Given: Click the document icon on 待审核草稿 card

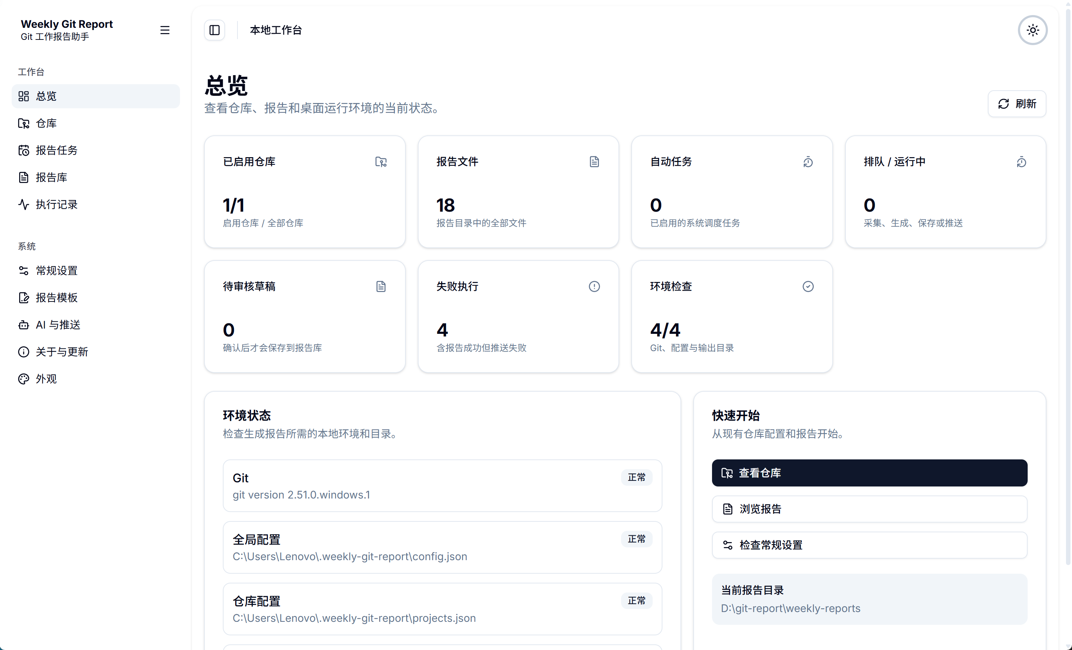Looking at the screenshot, I should click(x=381, y=286).
